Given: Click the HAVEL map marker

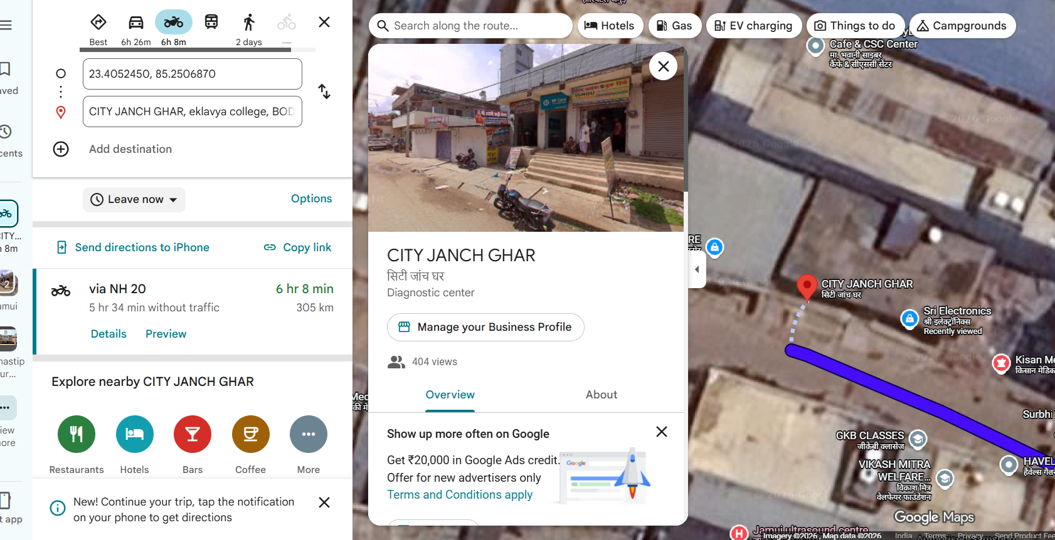Looking at the screenshot, I should click(1009, 465).
